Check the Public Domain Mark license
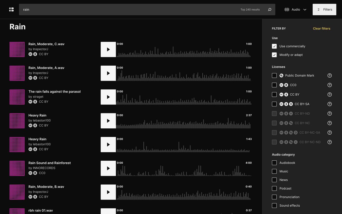The height and width of the screenshot is (214, 342). click(274, 76)
